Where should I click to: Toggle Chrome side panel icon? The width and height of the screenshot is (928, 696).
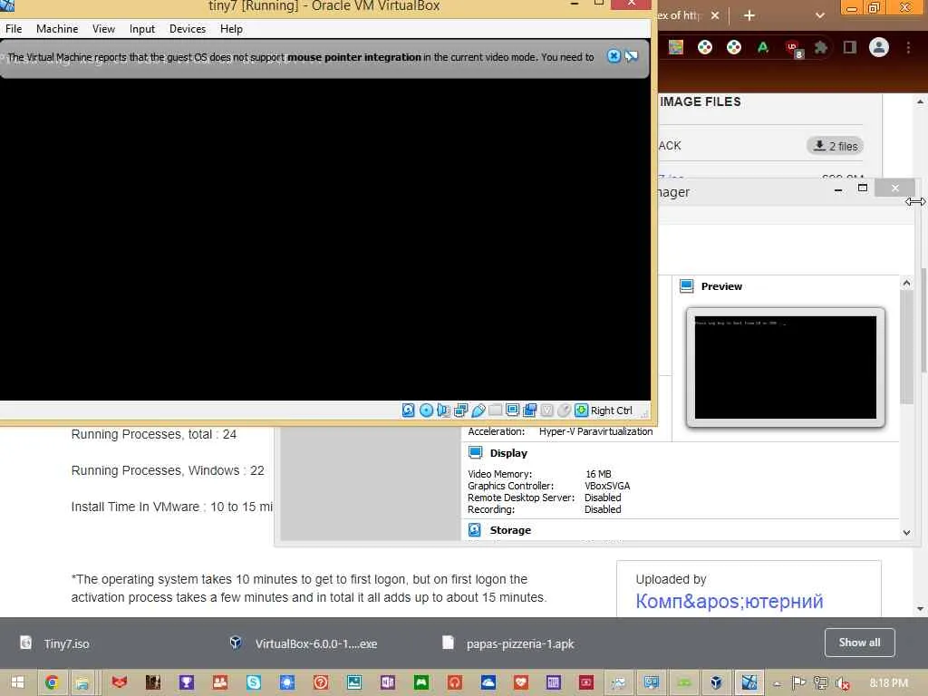pyautogui.click(x=850, y=47)
